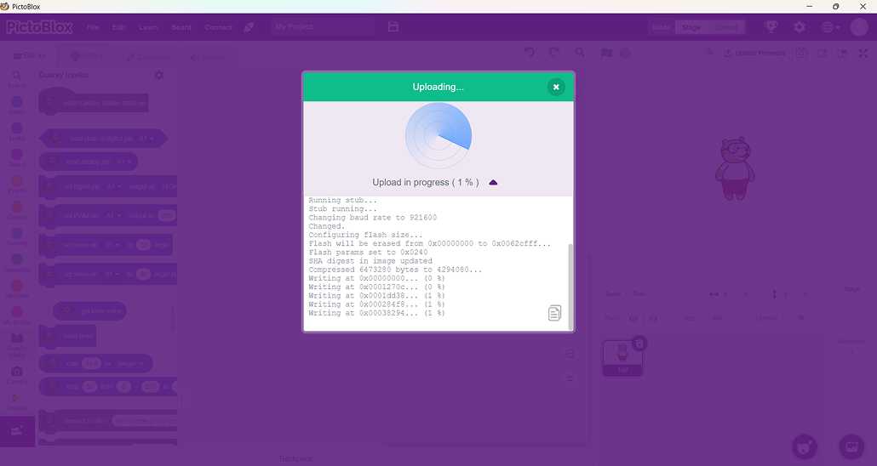Click the get timer value block

point(89,311)
